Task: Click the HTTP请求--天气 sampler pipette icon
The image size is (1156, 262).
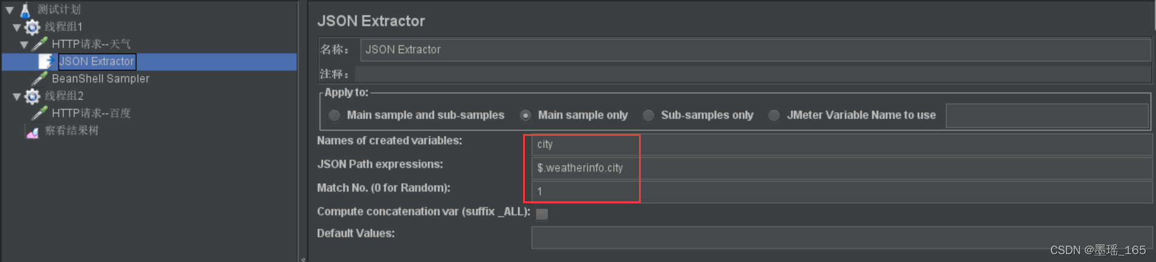Action: click(40, 44)
